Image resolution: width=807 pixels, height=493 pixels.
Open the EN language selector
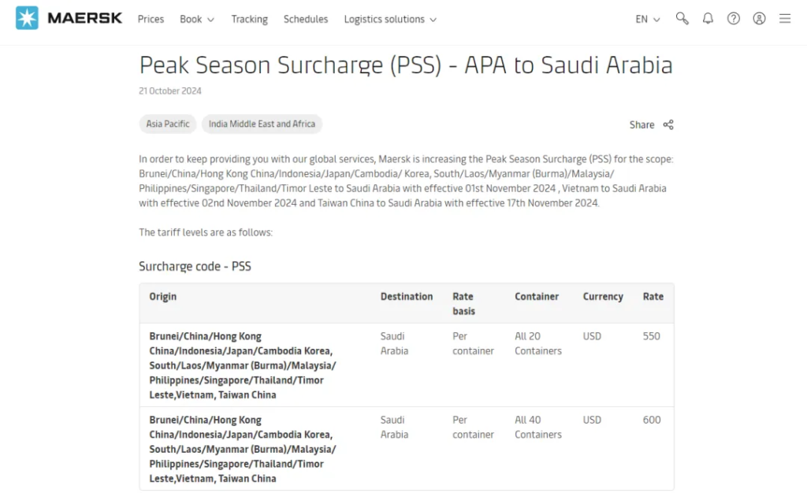click(x=648, y=19)
